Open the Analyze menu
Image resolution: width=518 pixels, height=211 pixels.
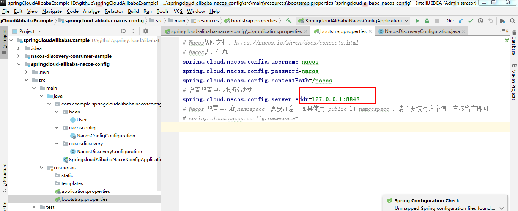click(x=91, y=11)
